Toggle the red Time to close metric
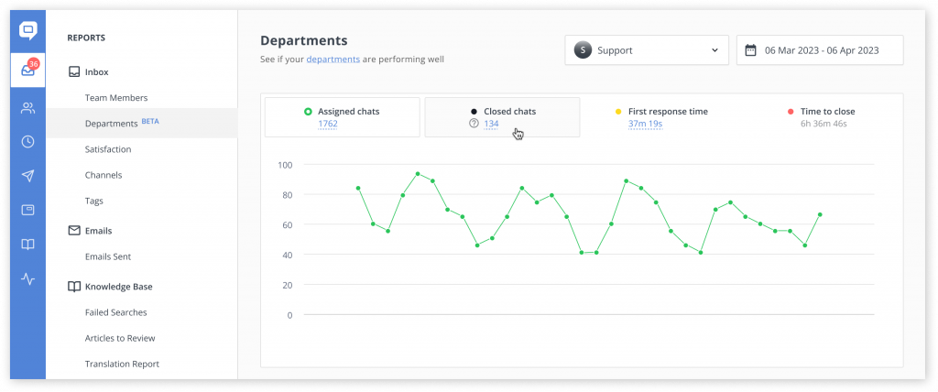Screen dimensions: 938x392 coord(822,117)
